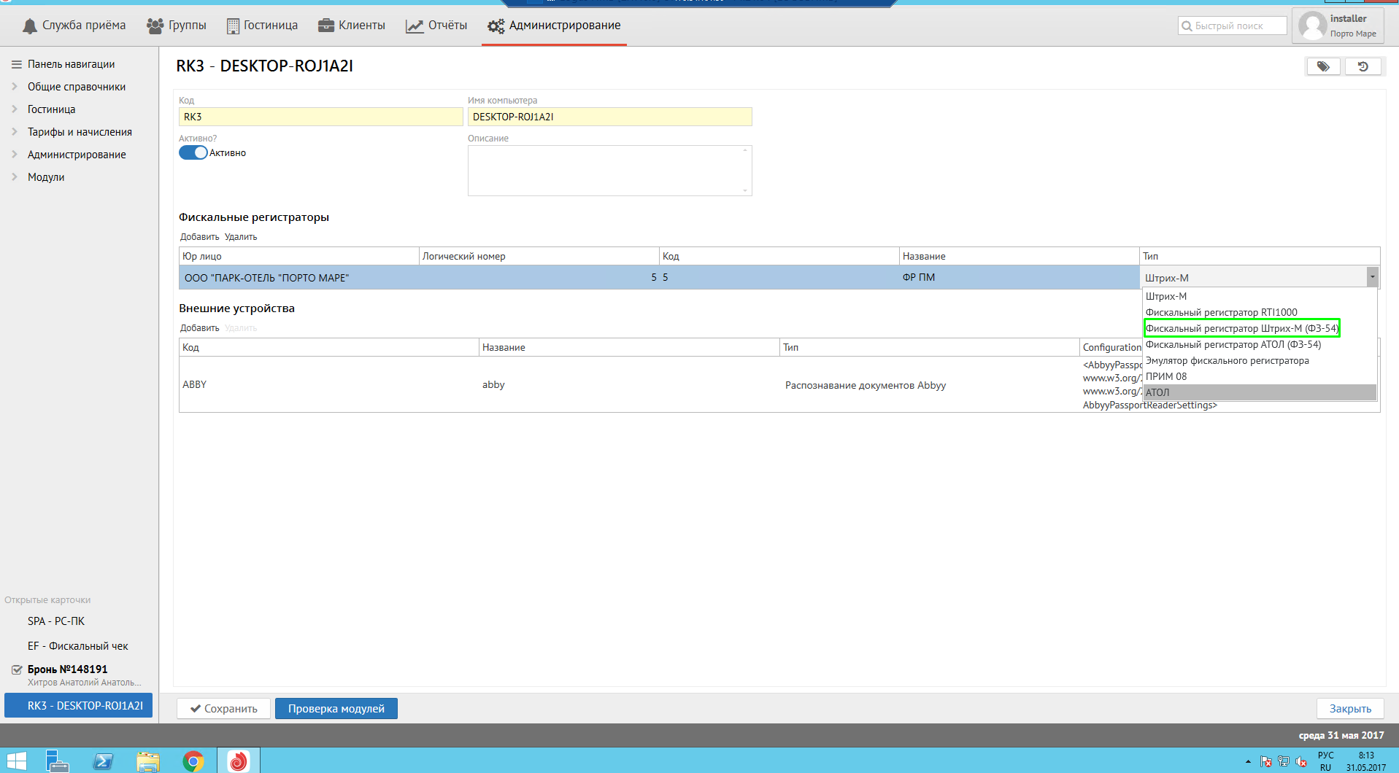
Task: Click the Проверка модулей button
Action: 336,709
